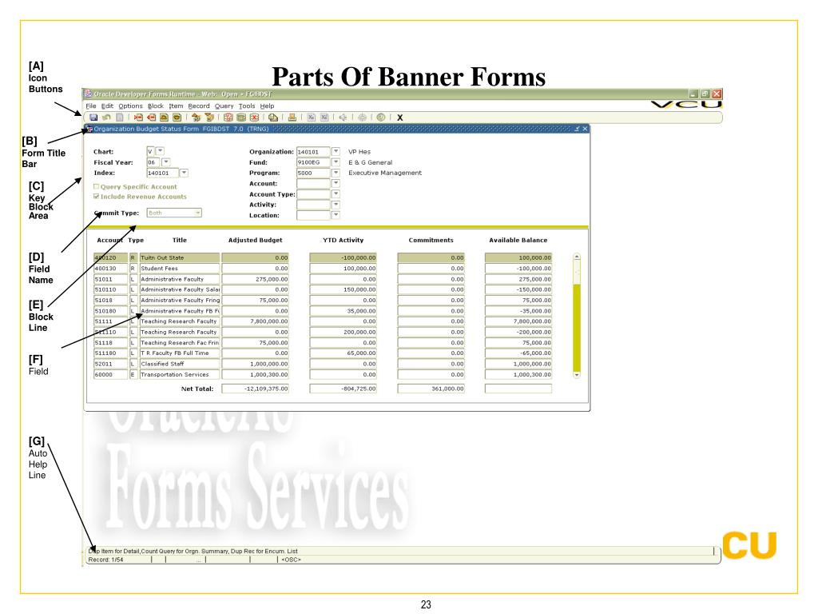Click the Organization field showing 140101

(313, 152)
